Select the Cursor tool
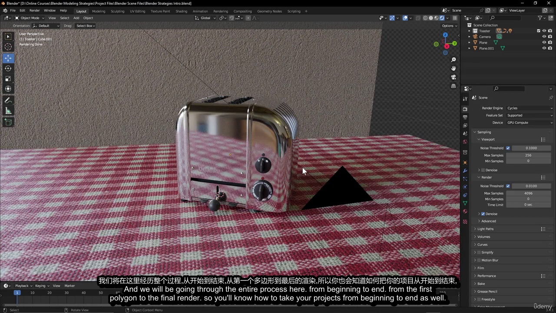Screen dimensions: 556x313 (8, 47)
